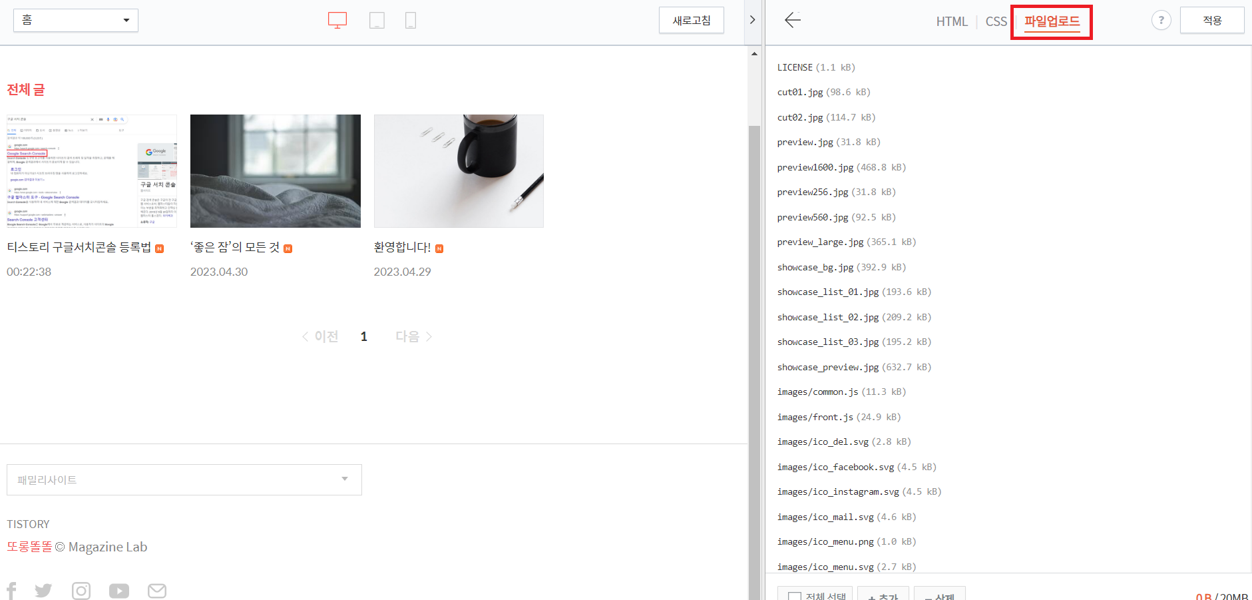
Task: Select the showcase_bg.jpg file
Action: point(841,267)
